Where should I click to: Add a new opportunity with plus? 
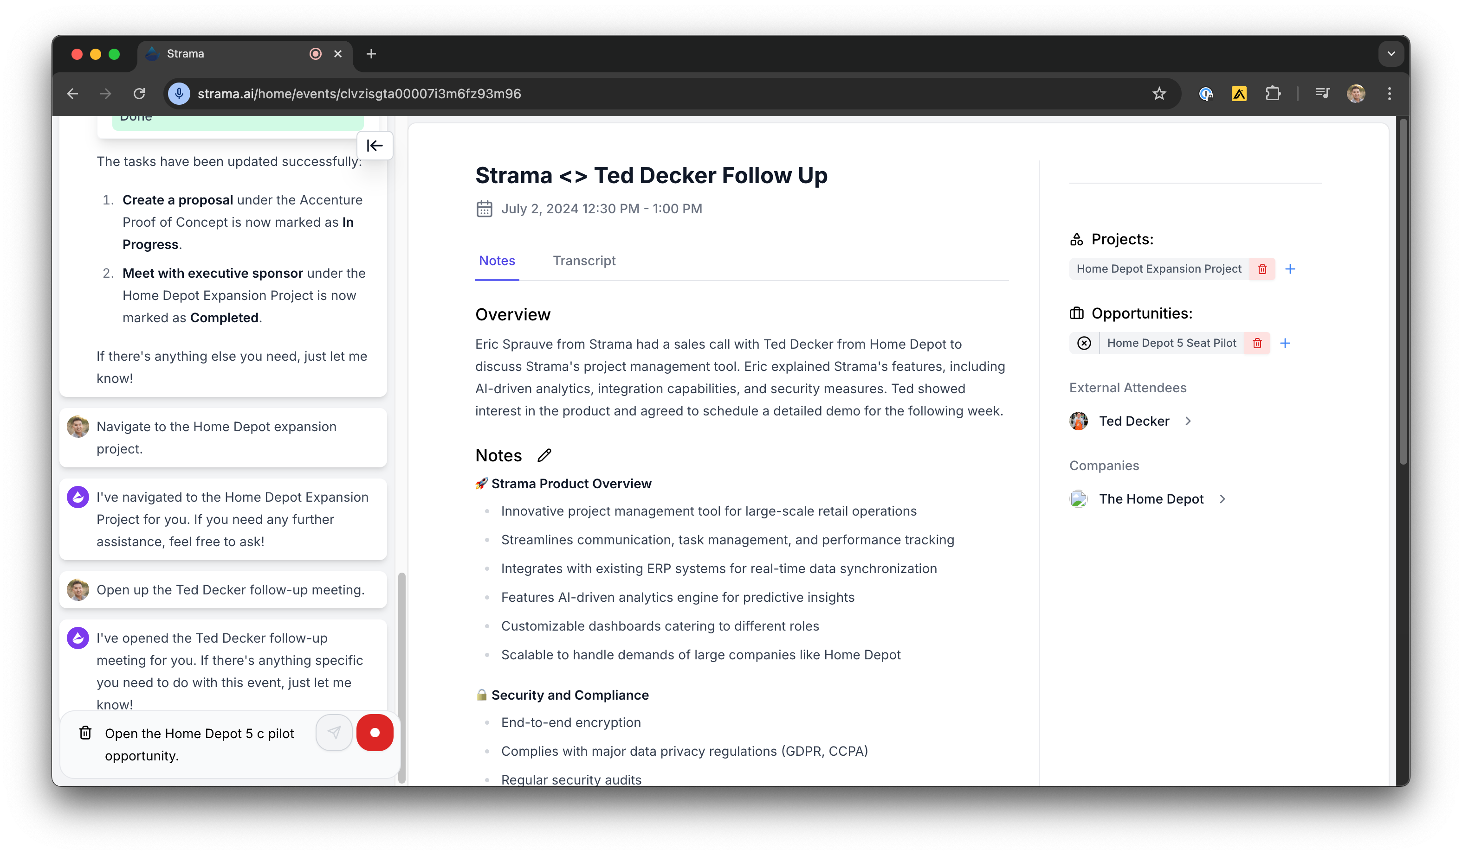pos(1285,343)
